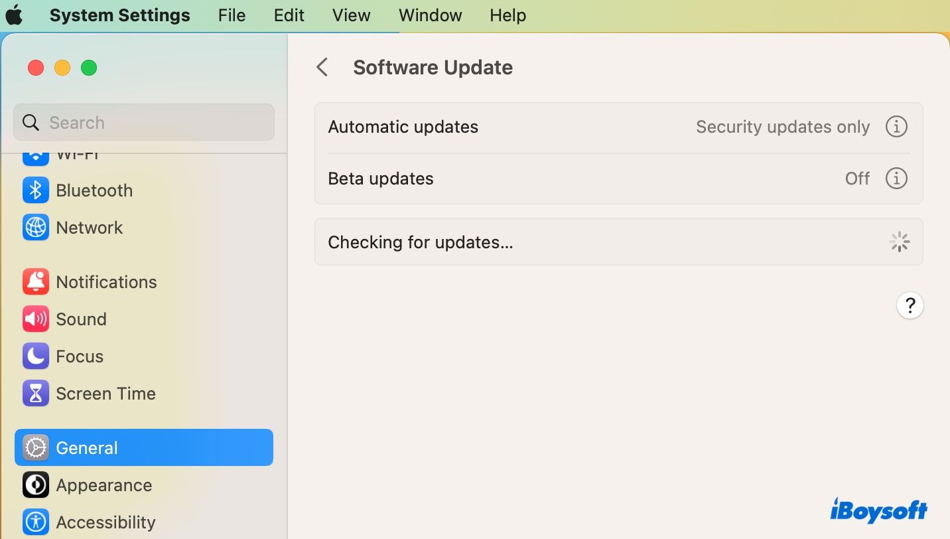Show info for Automatic updates

coord(896,127)
